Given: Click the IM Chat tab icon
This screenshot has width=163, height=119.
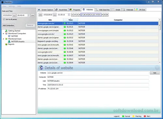Looking at the screenshot, I should pos(137,9).
